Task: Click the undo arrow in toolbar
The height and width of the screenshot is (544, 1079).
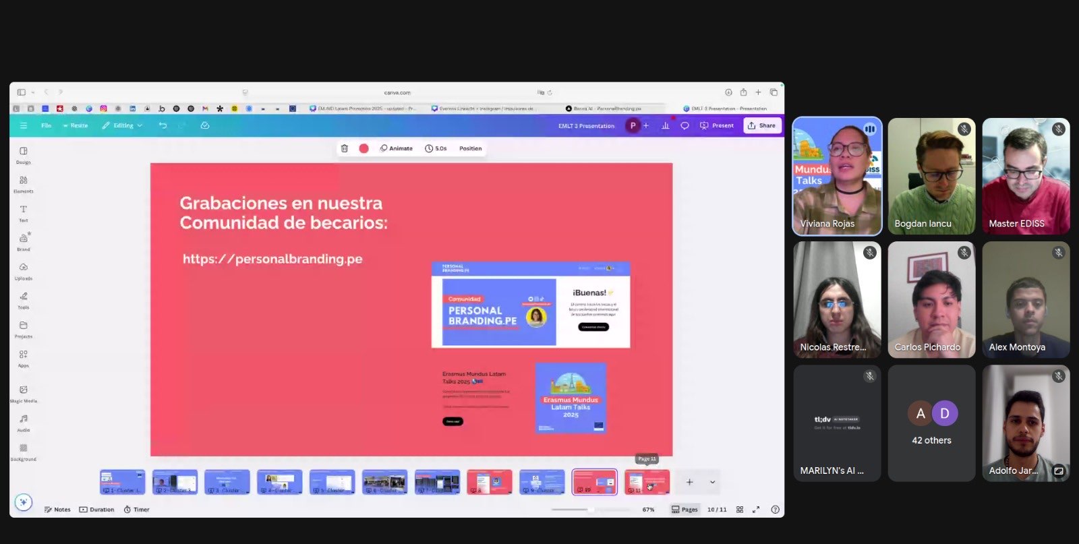Action: tap(163, 125)
